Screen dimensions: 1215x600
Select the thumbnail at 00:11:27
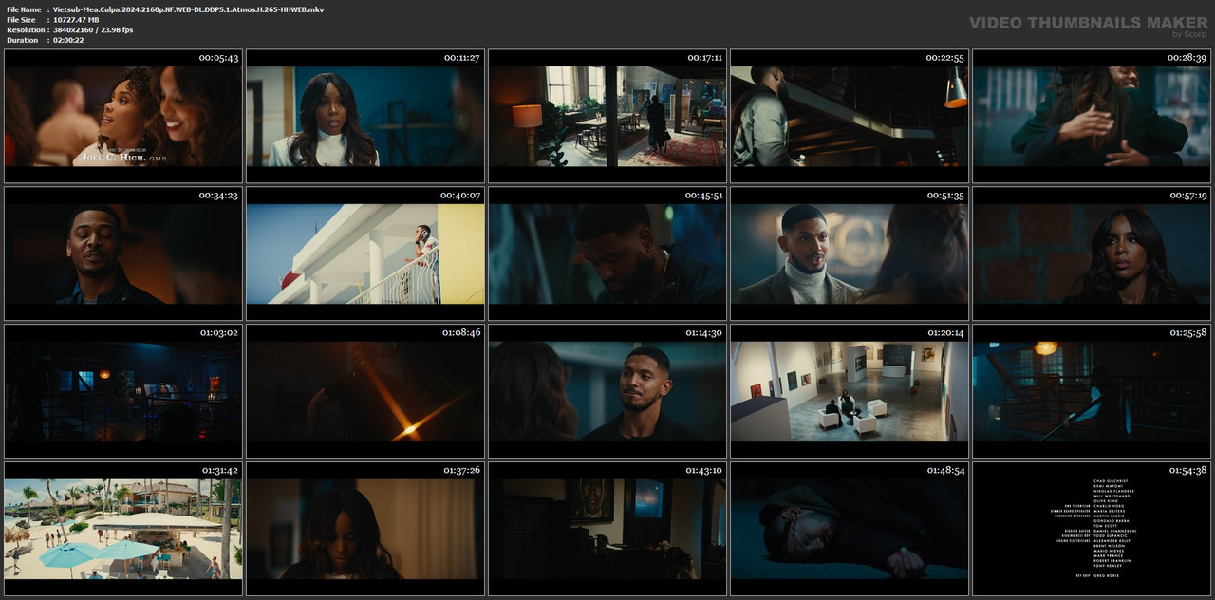365,116
